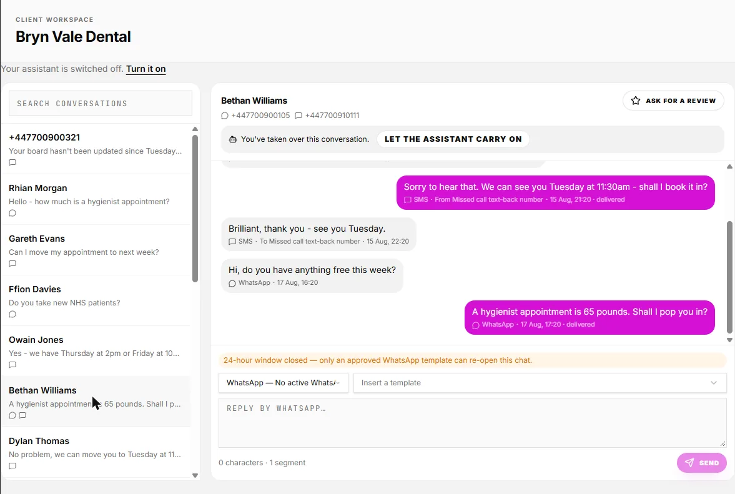Viewport: 735px width, 494px height.
Task: Click the SMS icon under Owain Jones
Action: [12, 365]
